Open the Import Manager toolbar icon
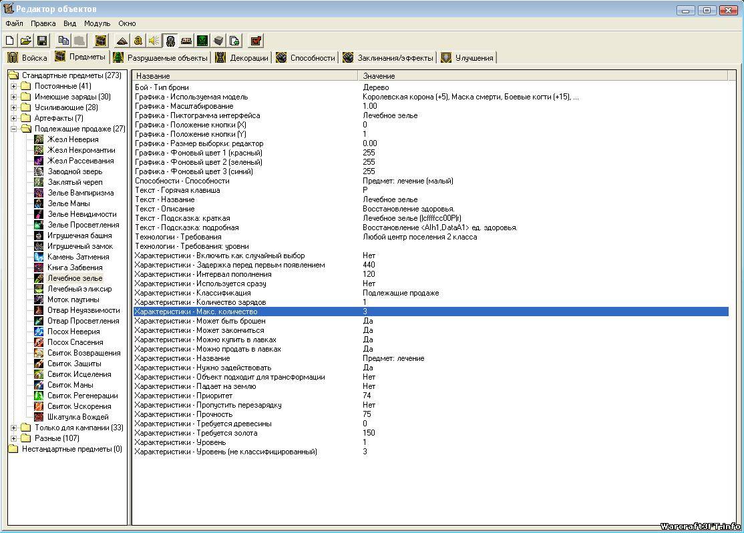 point(234,41)
